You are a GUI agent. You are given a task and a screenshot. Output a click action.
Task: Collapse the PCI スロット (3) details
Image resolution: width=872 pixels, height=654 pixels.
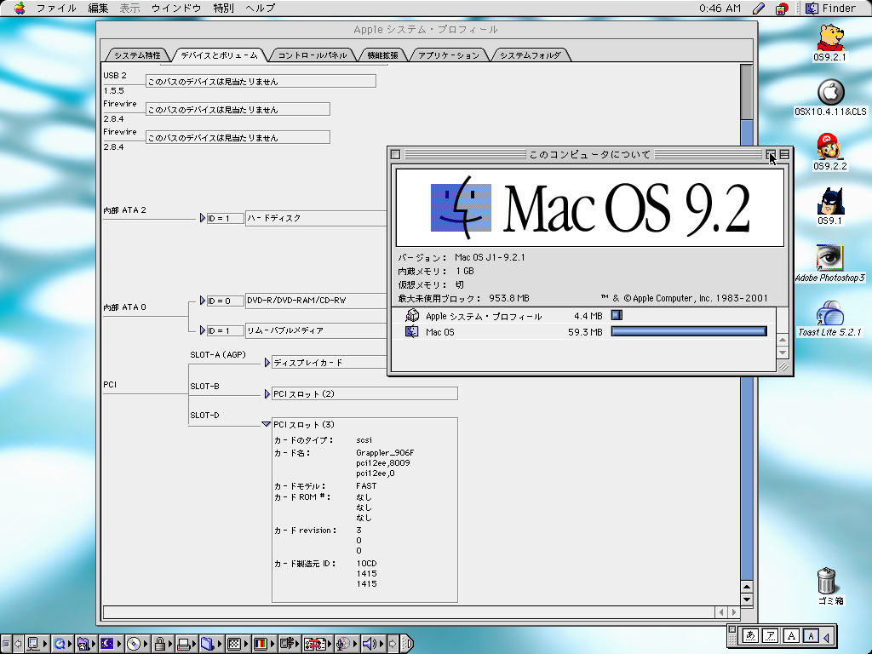[x=266, y=424]
